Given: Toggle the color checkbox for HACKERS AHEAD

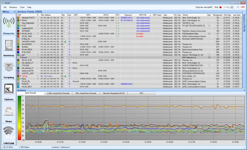Looking at the screenshot, I should coord(18,42).
